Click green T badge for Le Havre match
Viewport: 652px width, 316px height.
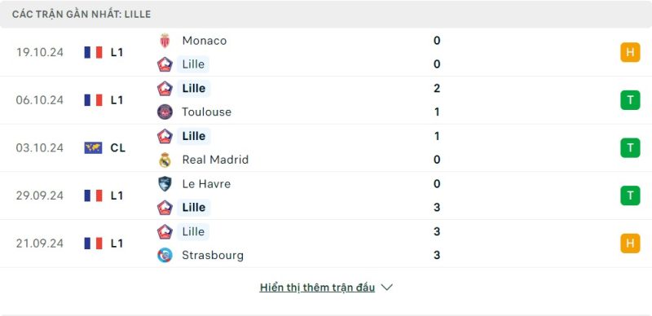click(x=630, y=195)
